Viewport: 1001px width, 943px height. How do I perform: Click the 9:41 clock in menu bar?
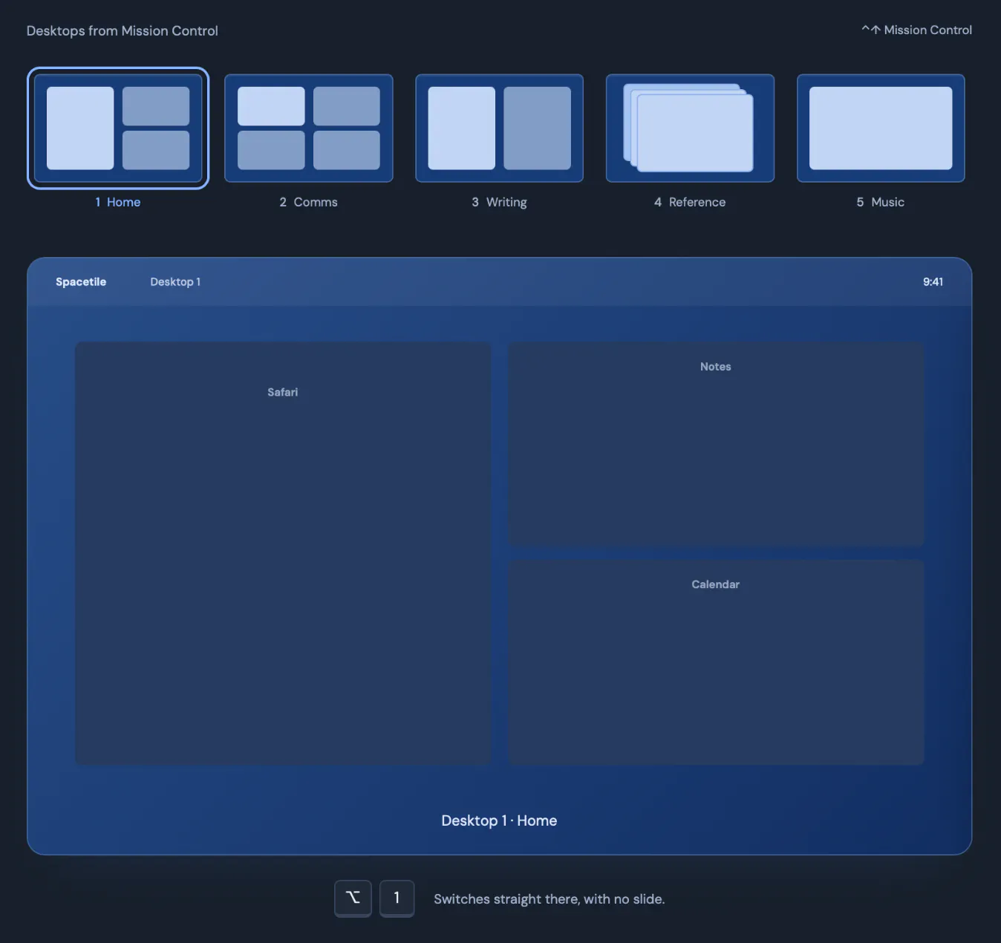933,282
